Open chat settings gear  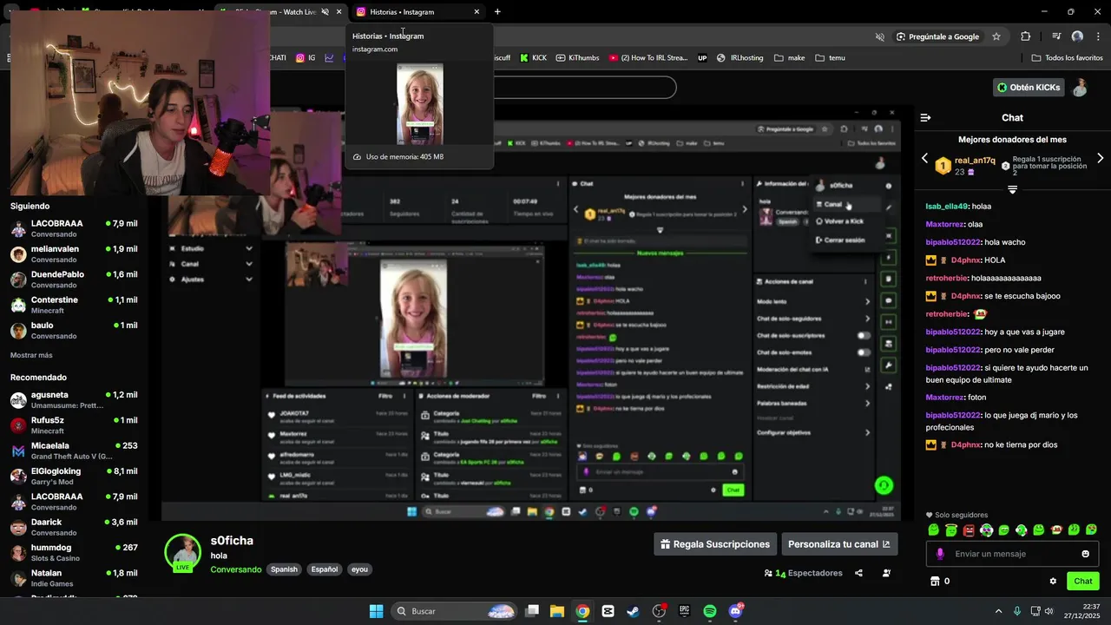pyautogui.click(x=1053, y=582)
